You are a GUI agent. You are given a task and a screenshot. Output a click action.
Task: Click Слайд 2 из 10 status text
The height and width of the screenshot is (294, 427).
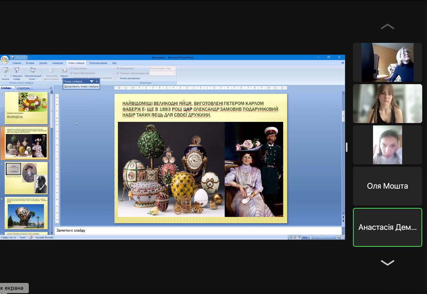coord(8,237)
